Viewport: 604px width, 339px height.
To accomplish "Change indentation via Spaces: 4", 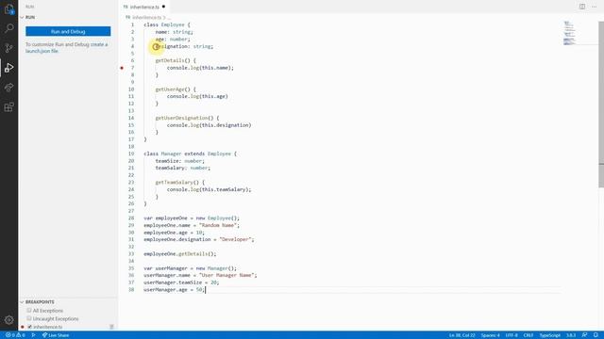I will pyautogui.click(x=490, y=335).
